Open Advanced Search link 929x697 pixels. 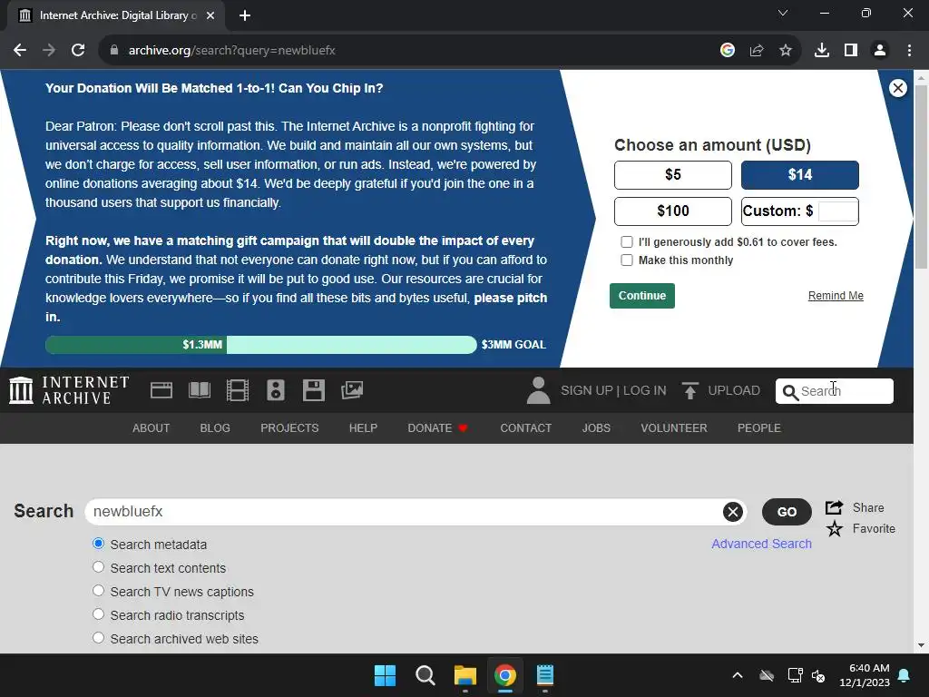[x=761, y=544]
